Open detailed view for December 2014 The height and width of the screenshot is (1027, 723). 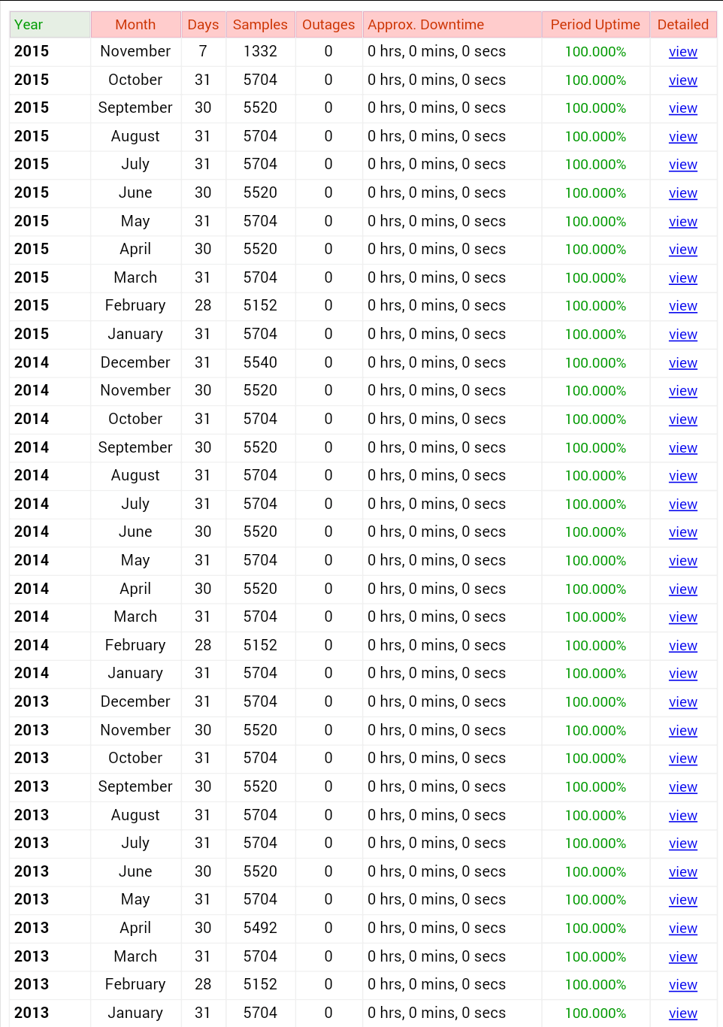682,363
